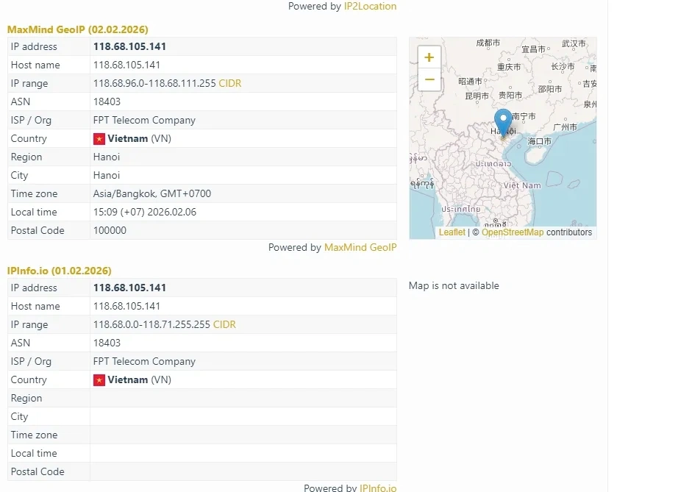Viewport: 692px width, 492px height.
Task: Click the 'Viet Nam' label on map
Action: pyautogui.click(x=522, y=185)
